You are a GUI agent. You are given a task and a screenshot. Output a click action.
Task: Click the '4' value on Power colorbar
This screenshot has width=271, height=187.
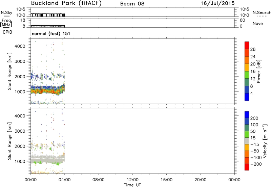tap(251, 93)
